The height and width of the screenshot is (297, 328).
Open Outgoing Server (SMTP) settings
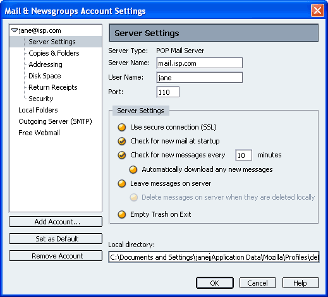(55, 121)
